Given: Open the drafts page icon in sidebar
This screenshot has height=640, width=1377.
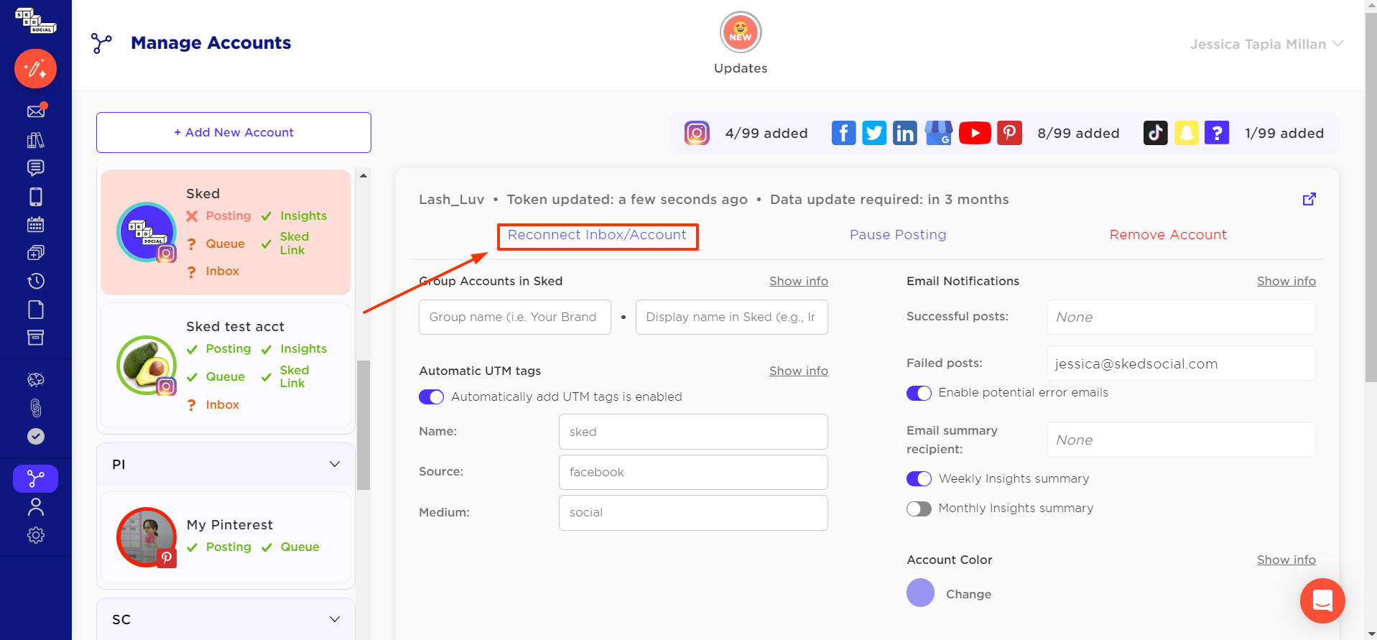Looking at the screenshot, I should click(36, 310).
